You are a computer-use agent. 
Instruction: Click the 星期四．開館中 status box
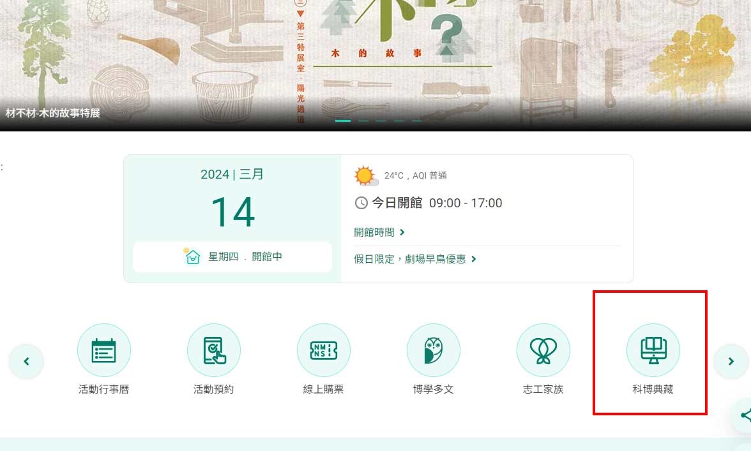(232, 257)
